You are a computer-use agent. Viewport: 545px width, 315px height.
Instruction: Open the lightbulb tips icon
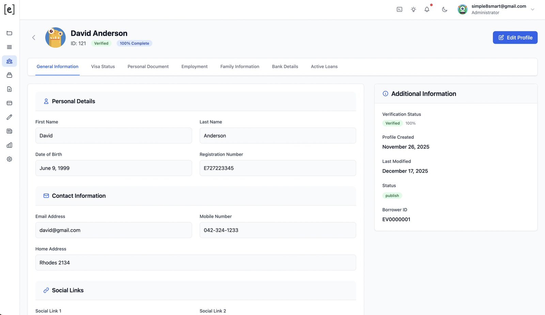414,10
